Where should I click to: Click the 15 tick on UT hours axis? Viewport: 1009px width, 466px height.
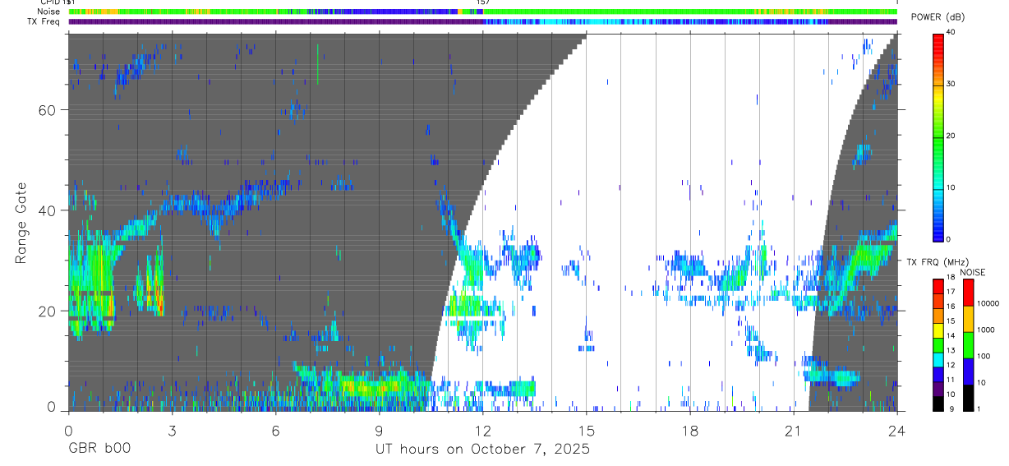(586, 431)
